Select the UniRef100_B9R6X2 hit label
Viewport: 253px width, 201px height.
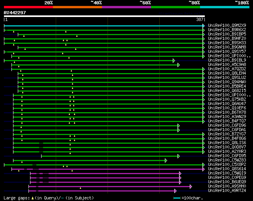pos(227,30)
